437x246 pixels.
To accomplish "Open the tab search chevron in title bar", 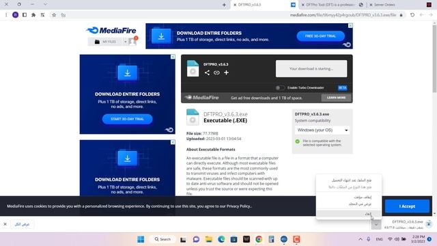I will pos(45,5).
